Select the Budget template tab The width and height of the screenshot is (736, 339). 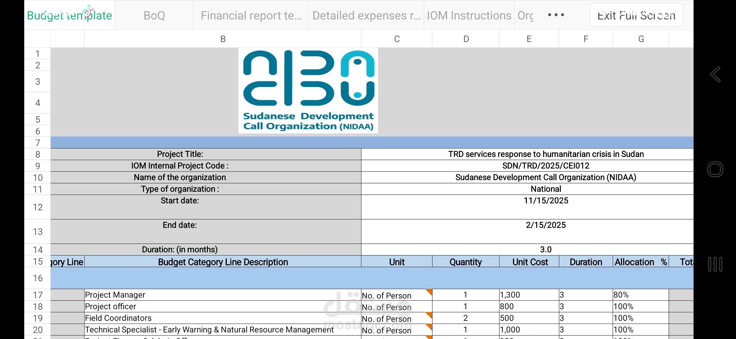(70, 15)
